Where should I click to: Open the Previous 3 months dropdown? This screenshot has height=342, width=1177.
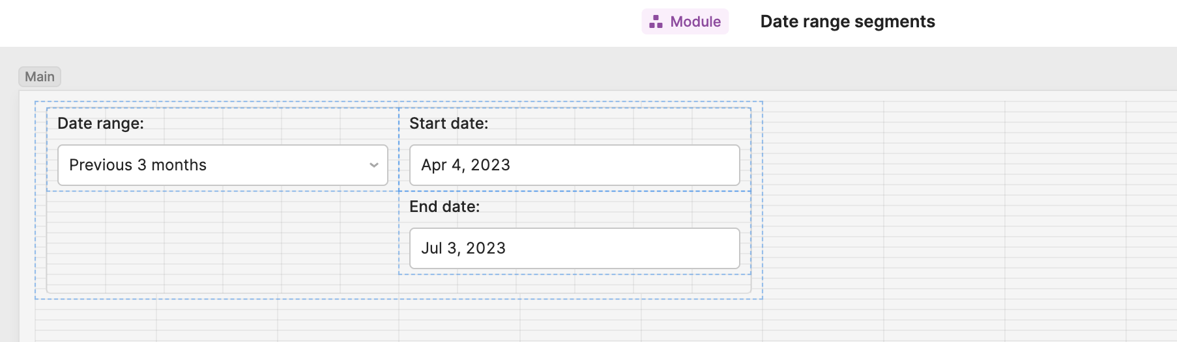point(222,165)
